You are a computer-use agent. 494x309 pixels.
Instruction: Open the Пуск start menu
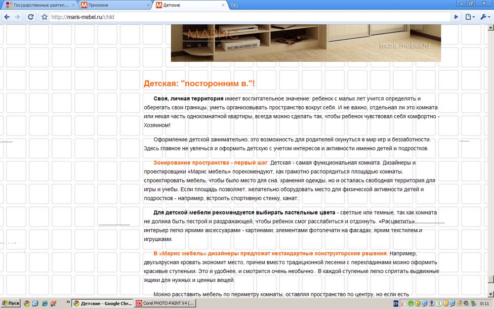11,304
